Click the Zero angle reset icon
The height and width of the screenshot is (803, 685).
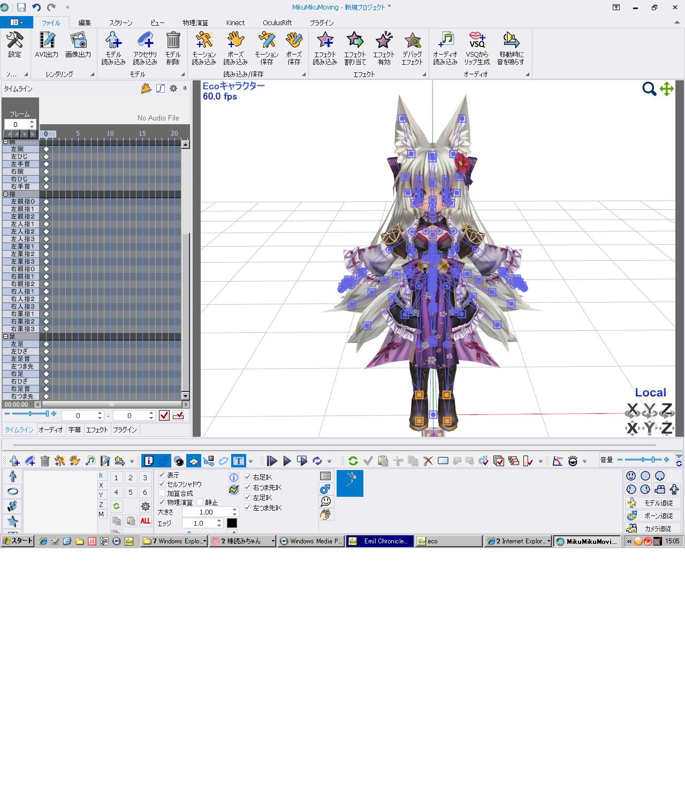(x=558, y=461)
